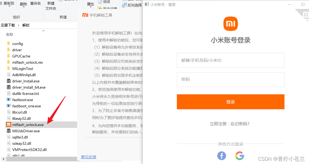The width and height of the screenshot is (309, 164).
Task: Maximize the 小米账号 login window
Action: coord(303,5)
